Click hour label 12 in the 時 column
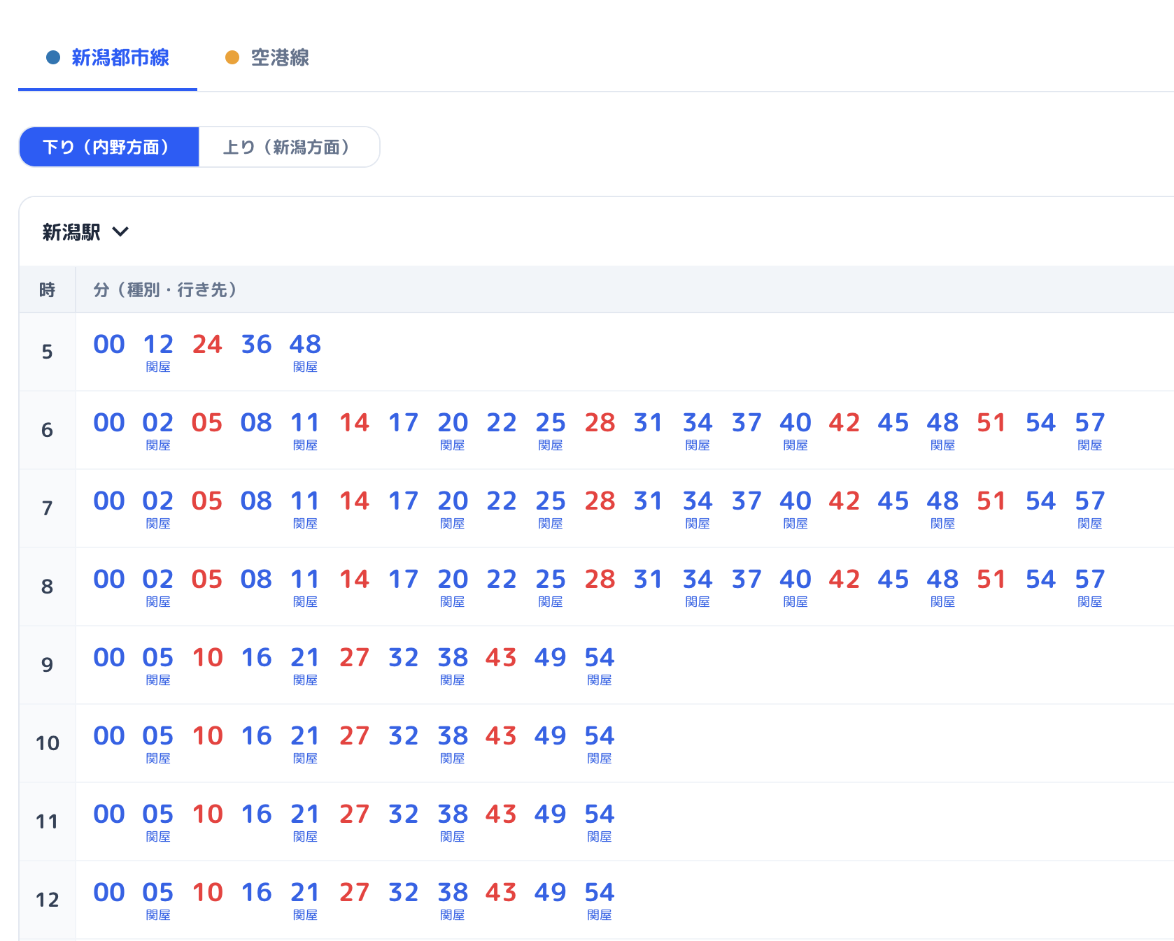The width and height of the screenshot is (1174, 941). [x=47, y=900]
